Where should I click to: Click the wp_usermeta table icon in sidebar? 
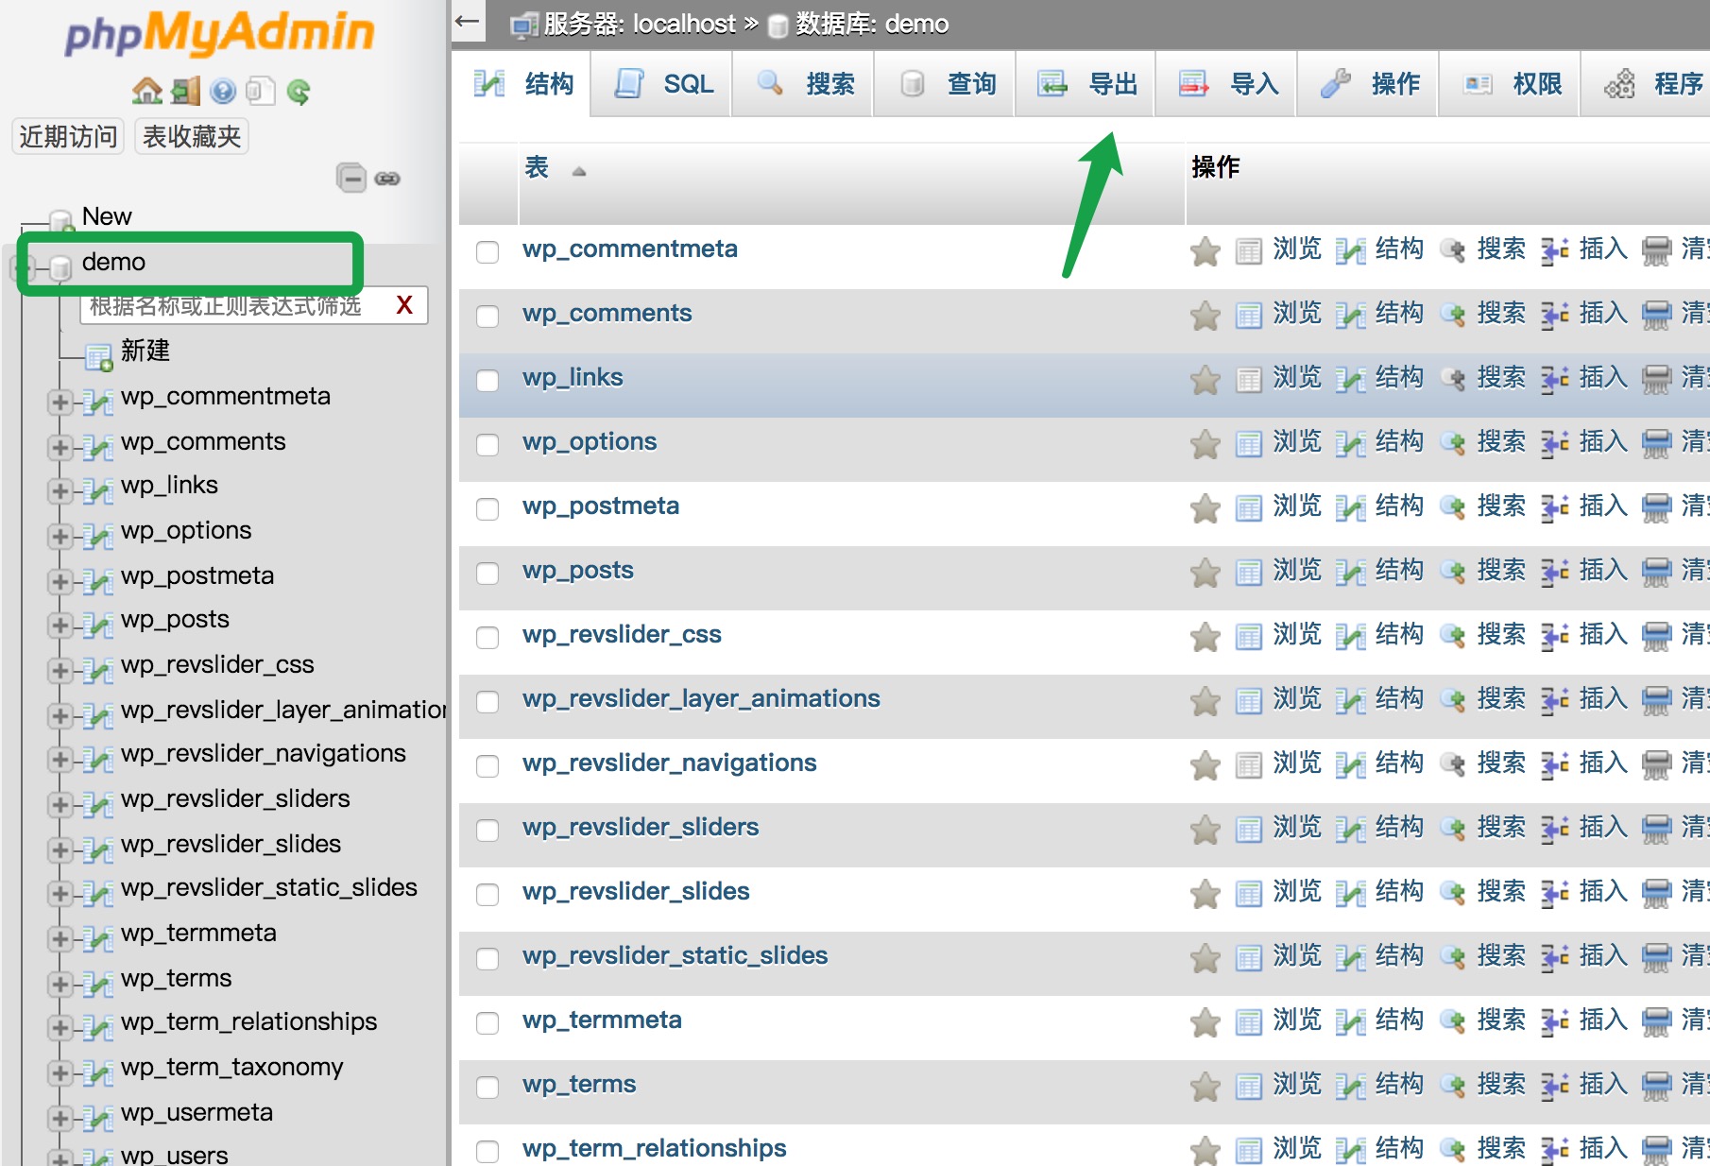coord(97,1119)
